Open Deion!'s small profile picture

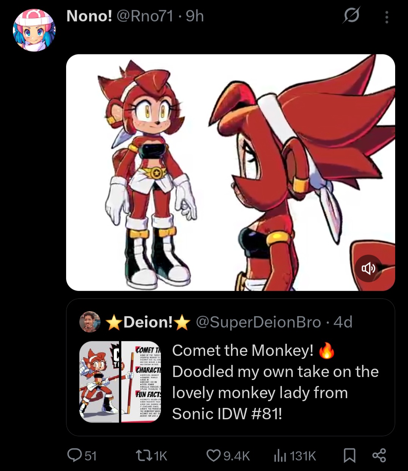click(x=90, y=322)
